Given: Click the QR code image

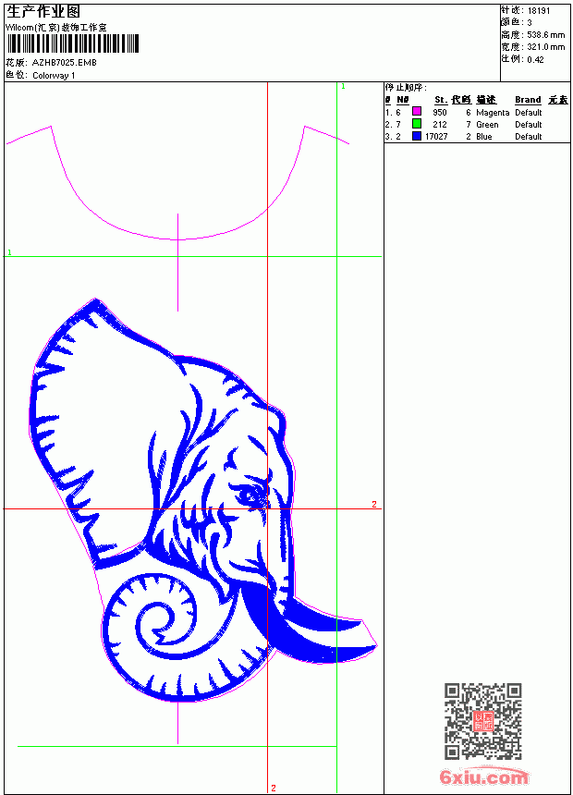Looking at the screenshot, I should click(x=483, y=721).
